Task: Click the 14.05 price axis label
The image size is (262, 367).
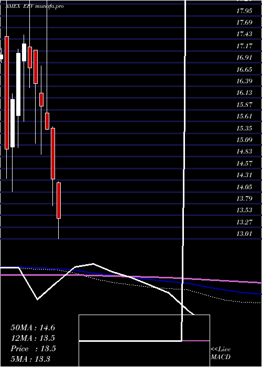Action: 244,187
